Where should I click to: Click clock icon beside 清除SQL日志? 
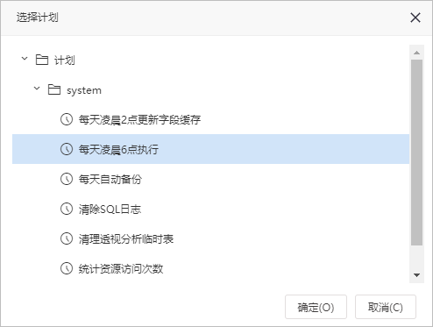(67, 209)
